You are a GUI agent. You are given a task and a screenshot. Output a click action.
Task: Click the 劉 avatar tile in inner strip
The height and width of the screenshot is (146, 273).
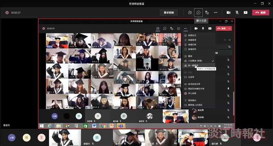(x=124, y=116)
